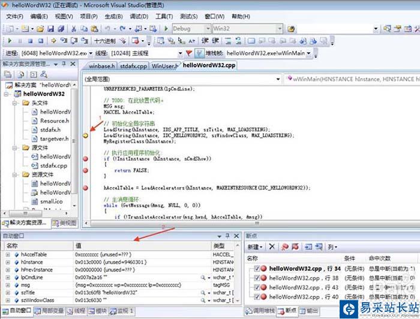Click the Stop Debugging square icon
Viewport: 420px width, 319px height.
click(30, 41)
